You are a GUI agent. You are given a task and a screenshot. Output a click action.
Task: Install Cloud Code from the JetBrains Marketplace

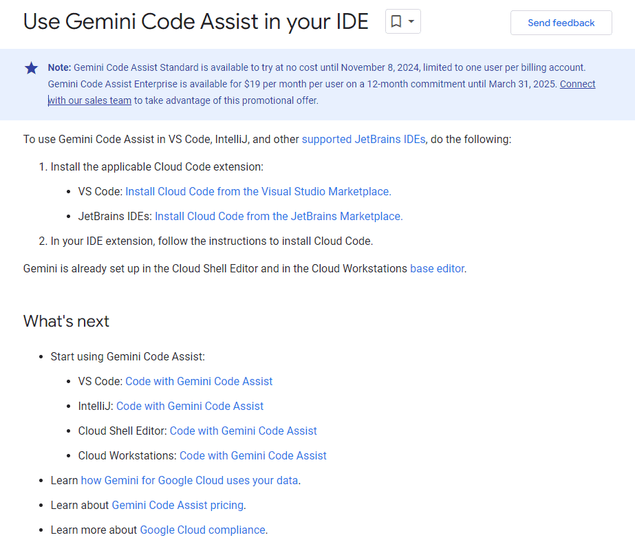[279, 216]
